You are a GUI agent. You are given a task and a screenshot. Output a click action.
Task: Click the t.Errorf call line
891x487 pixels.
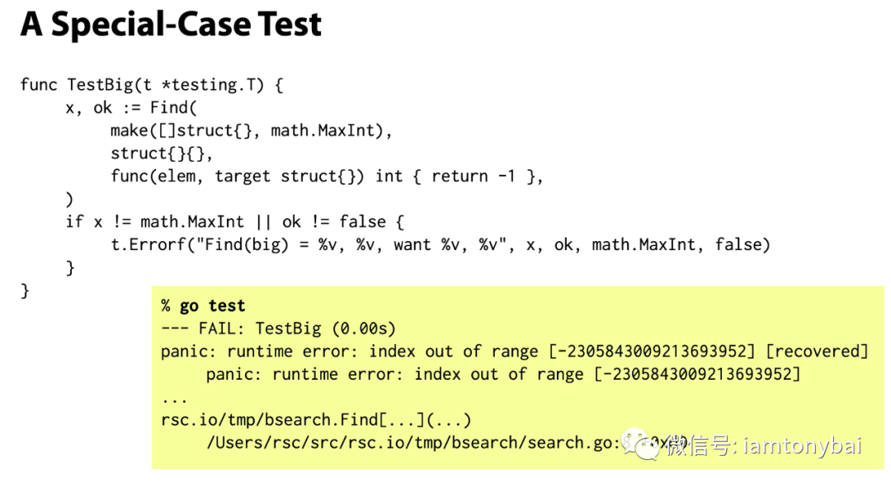coord(441,245)
